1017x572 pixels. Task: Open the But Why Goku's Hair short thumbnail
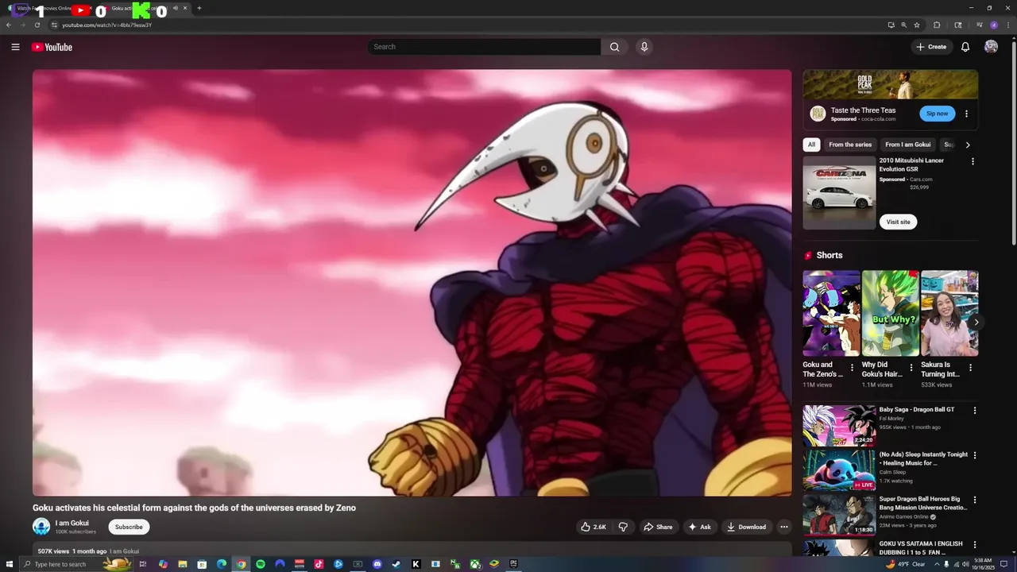tap(891, 313)
